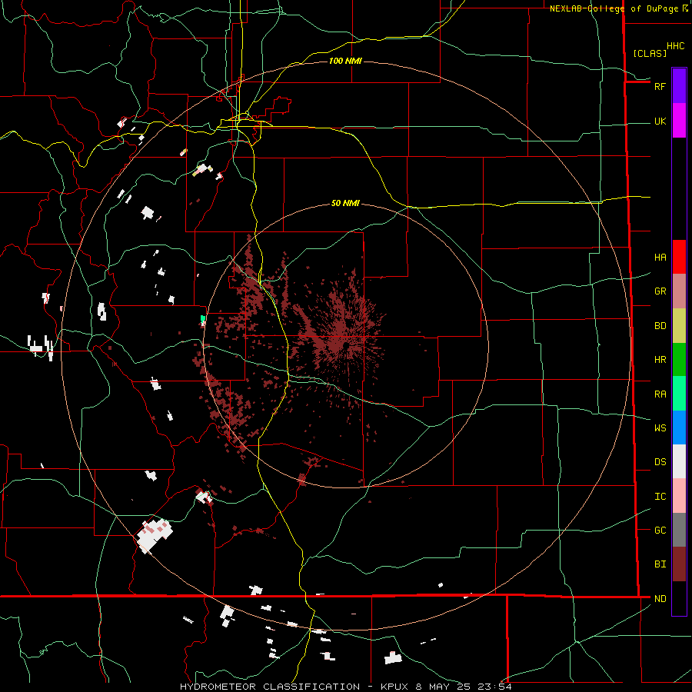Select the WS legend label text

coord(660,428)
